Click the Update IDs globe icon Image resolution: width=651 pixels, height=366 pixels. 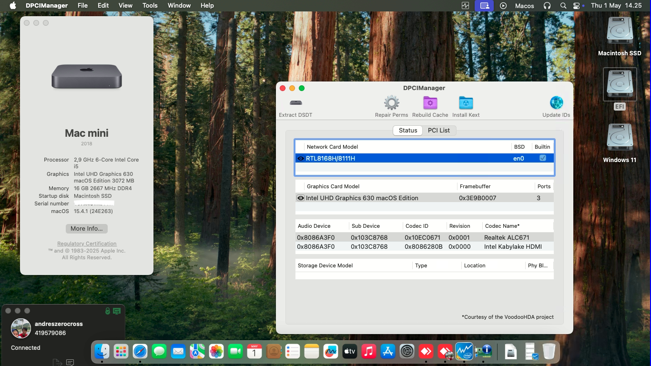coord(556,102)
